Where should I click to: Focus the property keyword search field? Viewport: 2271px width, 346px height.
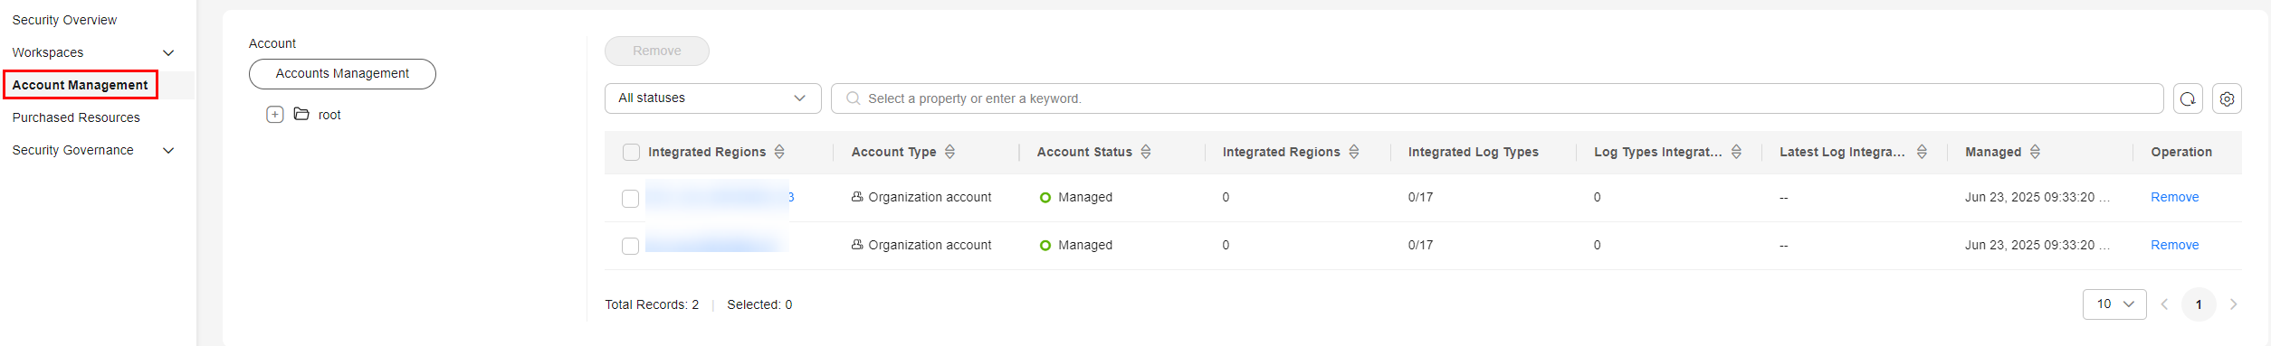[x=1496, y=98]
